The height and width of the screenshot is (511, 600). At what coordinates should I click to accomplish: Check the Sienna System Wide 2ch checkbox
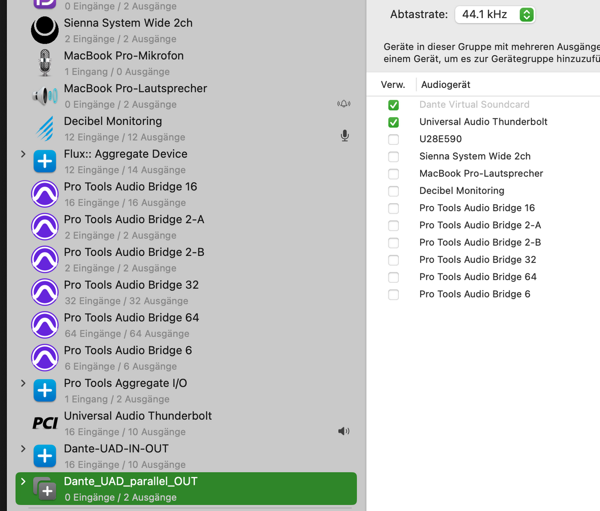393,156
